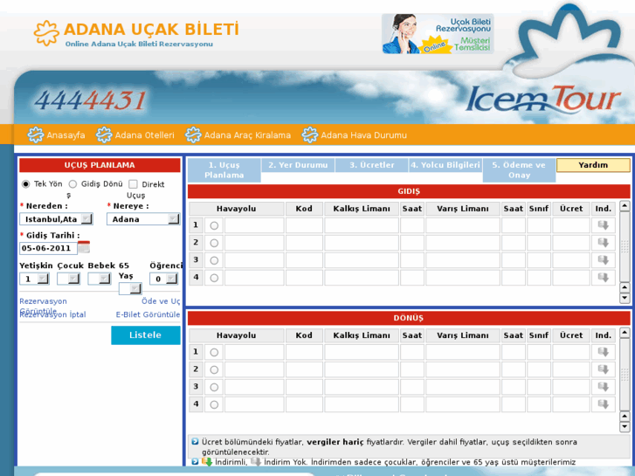Click the green İndirimli arrow legend icon
635x476 pixels.
pyautogui.click(x=207, y=462)
